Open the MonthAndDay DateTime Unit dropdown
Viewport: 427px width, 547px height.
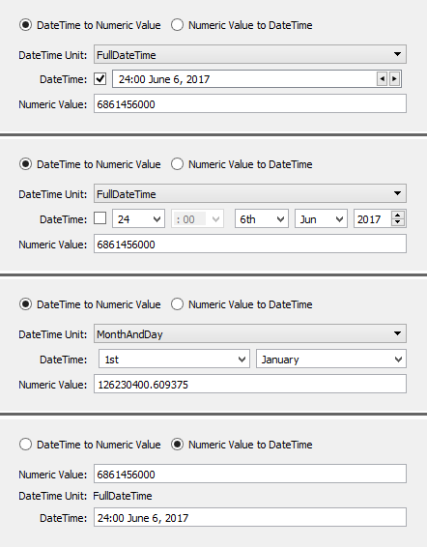point(250,333)
